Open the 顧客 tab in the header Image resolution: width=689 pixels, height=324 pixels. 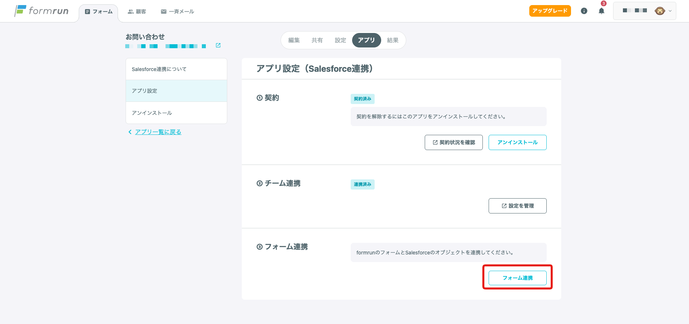click(137, 12)
